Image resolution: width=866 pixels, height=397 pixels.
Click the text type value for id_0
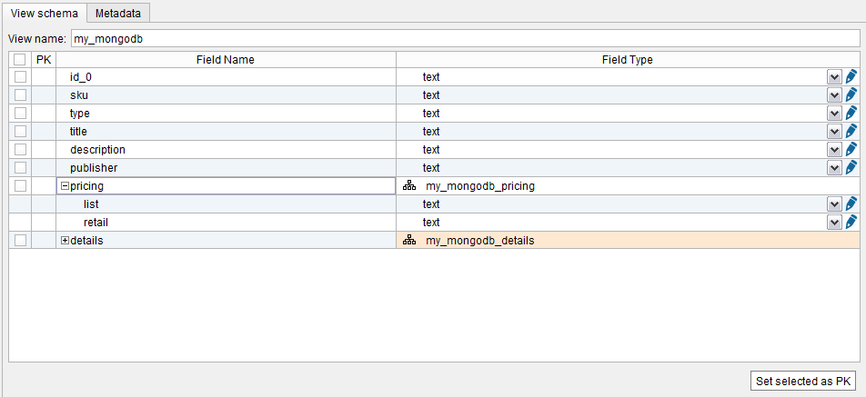click(x=431, y=76)
